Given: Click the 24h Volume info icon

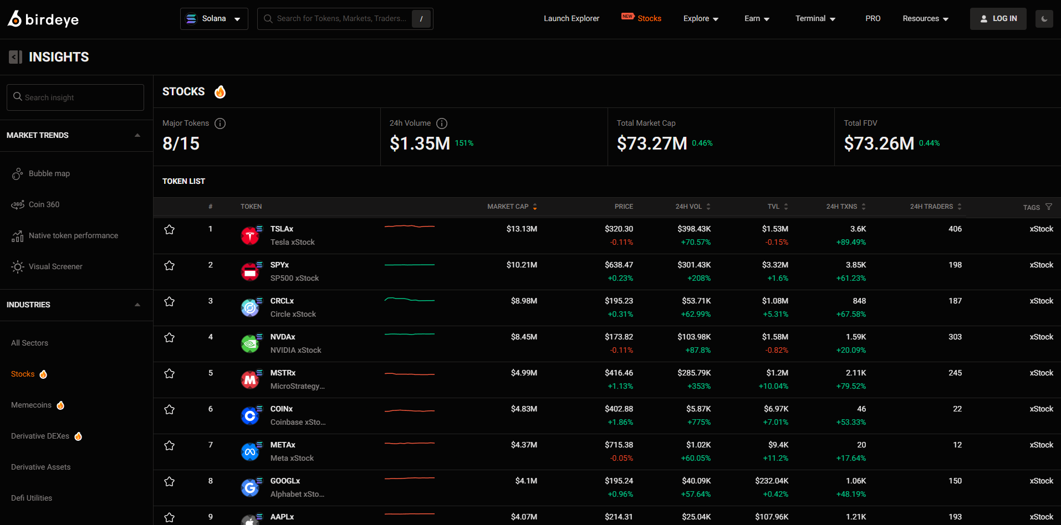Looking at the screenshot, I should click(x=442, y=123).
